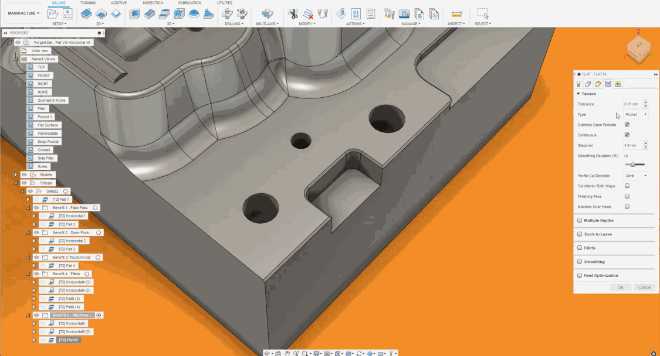Open the Fabrication tab
The height and width of the screenshot is (356, 660).
point(189,3)
